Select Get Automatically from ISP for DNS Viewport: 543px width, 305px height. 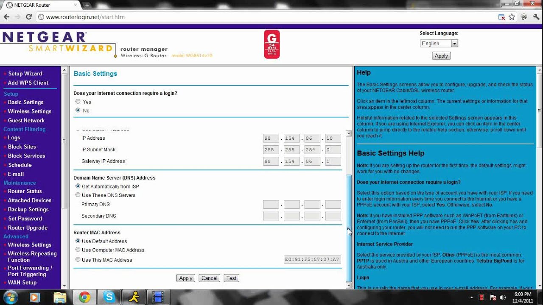(78, 186)
